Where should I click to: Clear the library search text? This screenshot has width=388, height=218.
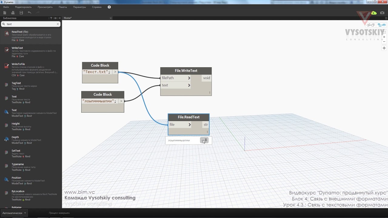[58, 24]
